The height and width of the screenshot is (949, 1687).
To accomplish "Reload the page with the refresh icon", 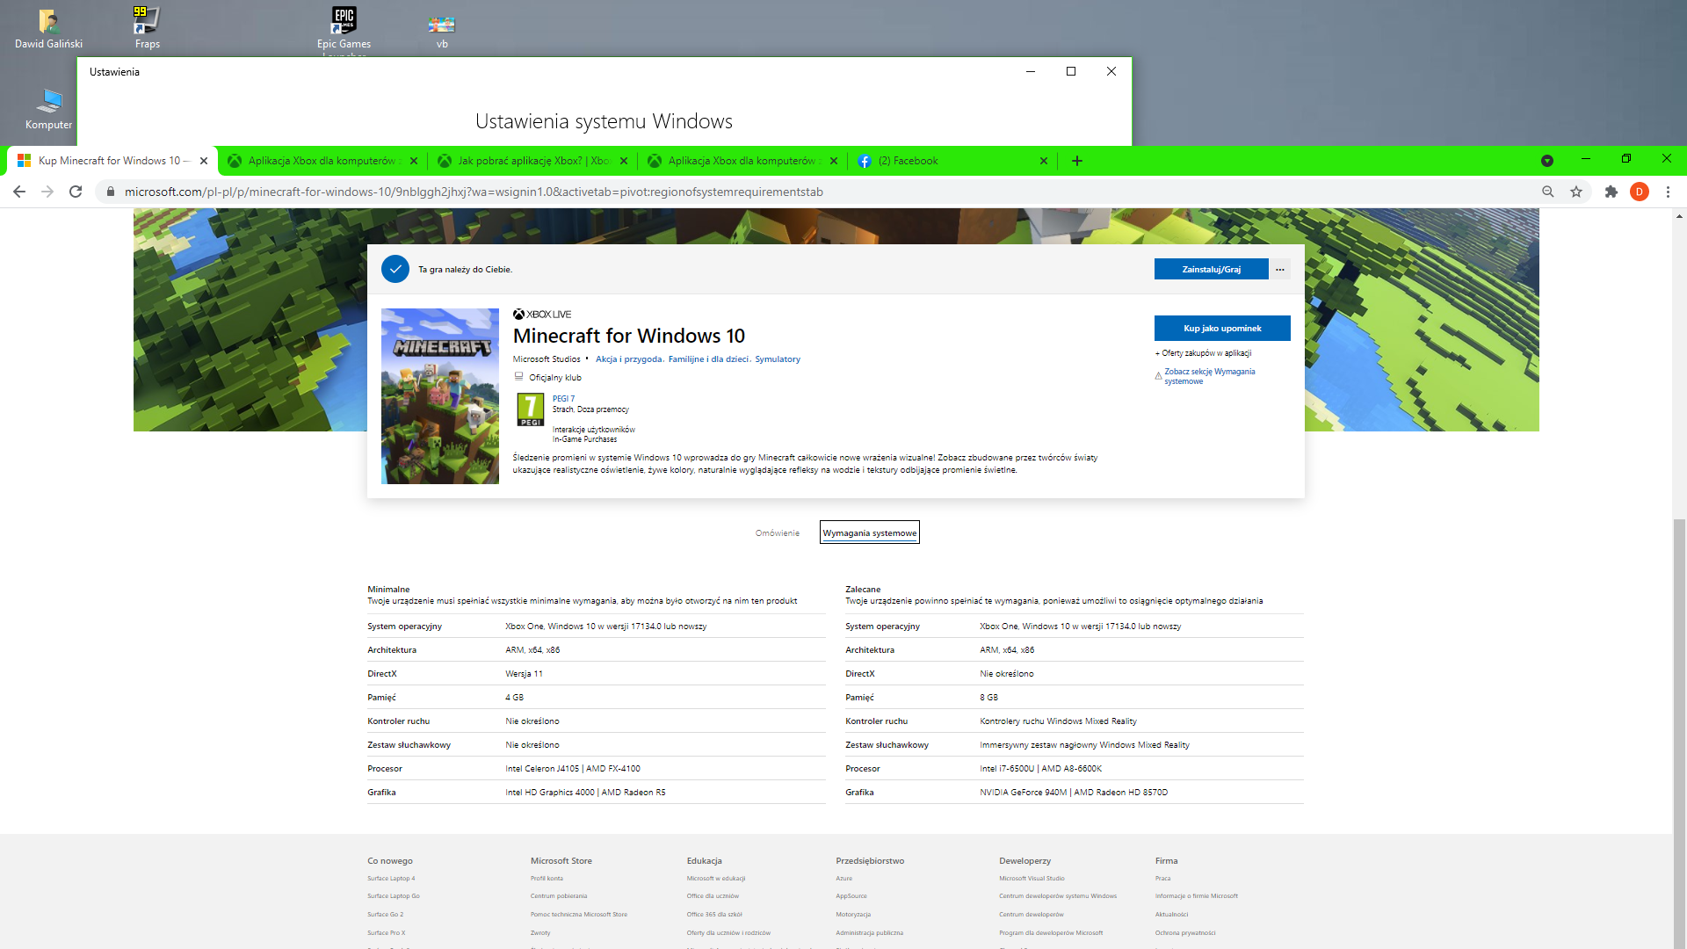I will point(76,192).
